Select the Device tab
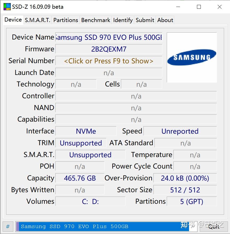The width and height of the screenshot is (230, 234). [13, 19]
